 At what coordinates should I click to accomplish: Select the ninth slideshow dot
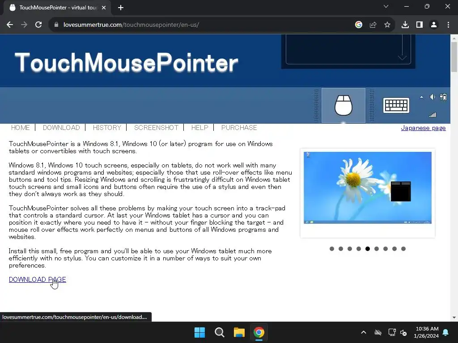click(x=403, y=249)
